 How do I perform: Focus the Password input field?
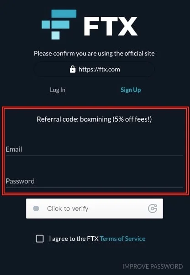tap(94, 181)
